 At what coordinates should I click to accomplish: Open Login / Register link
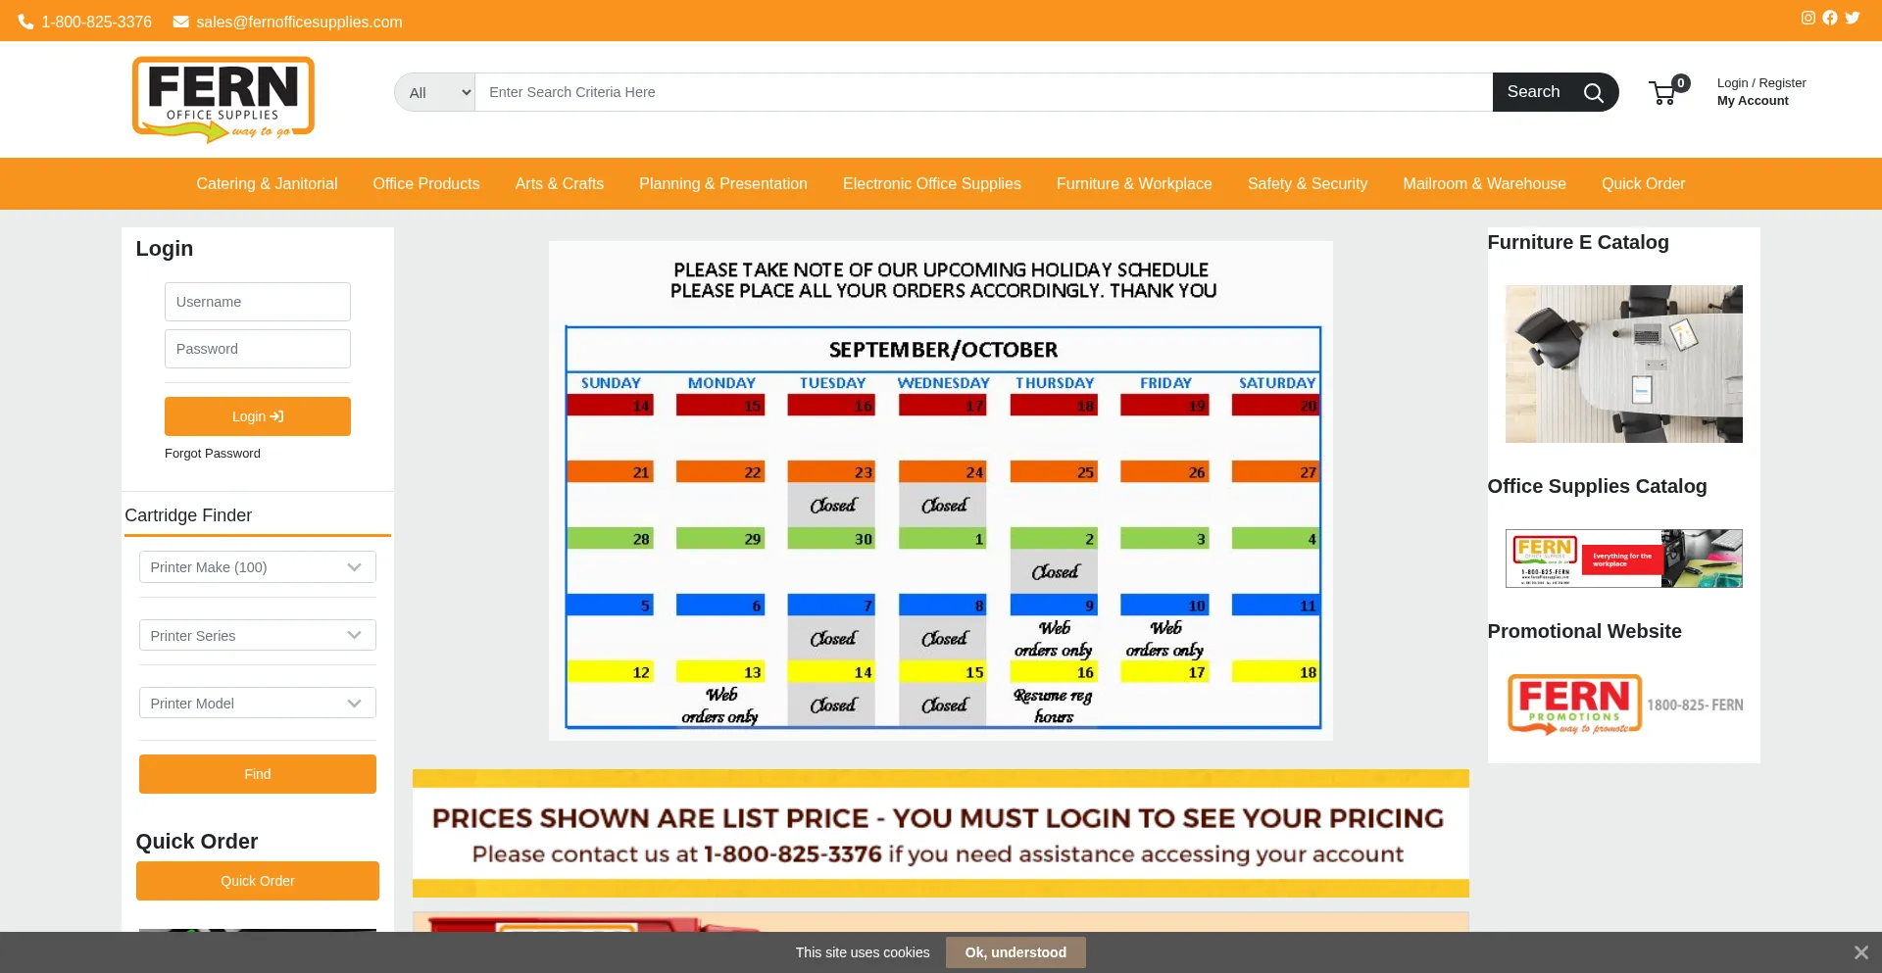[x=1761, y=83]
